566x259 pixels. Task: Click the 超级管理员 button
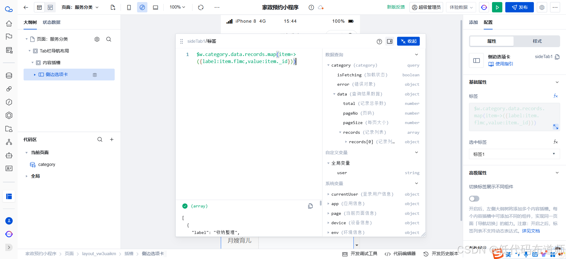[426, 7]
